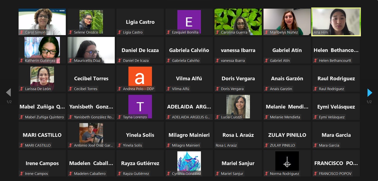
Task: Select Carolina Guerra's video tile
Action: pos(238,22)
